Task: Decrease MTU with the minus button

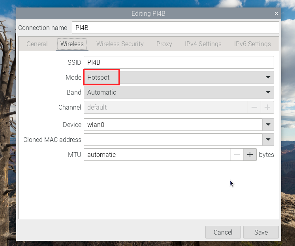Action: [x=237, y=155]
